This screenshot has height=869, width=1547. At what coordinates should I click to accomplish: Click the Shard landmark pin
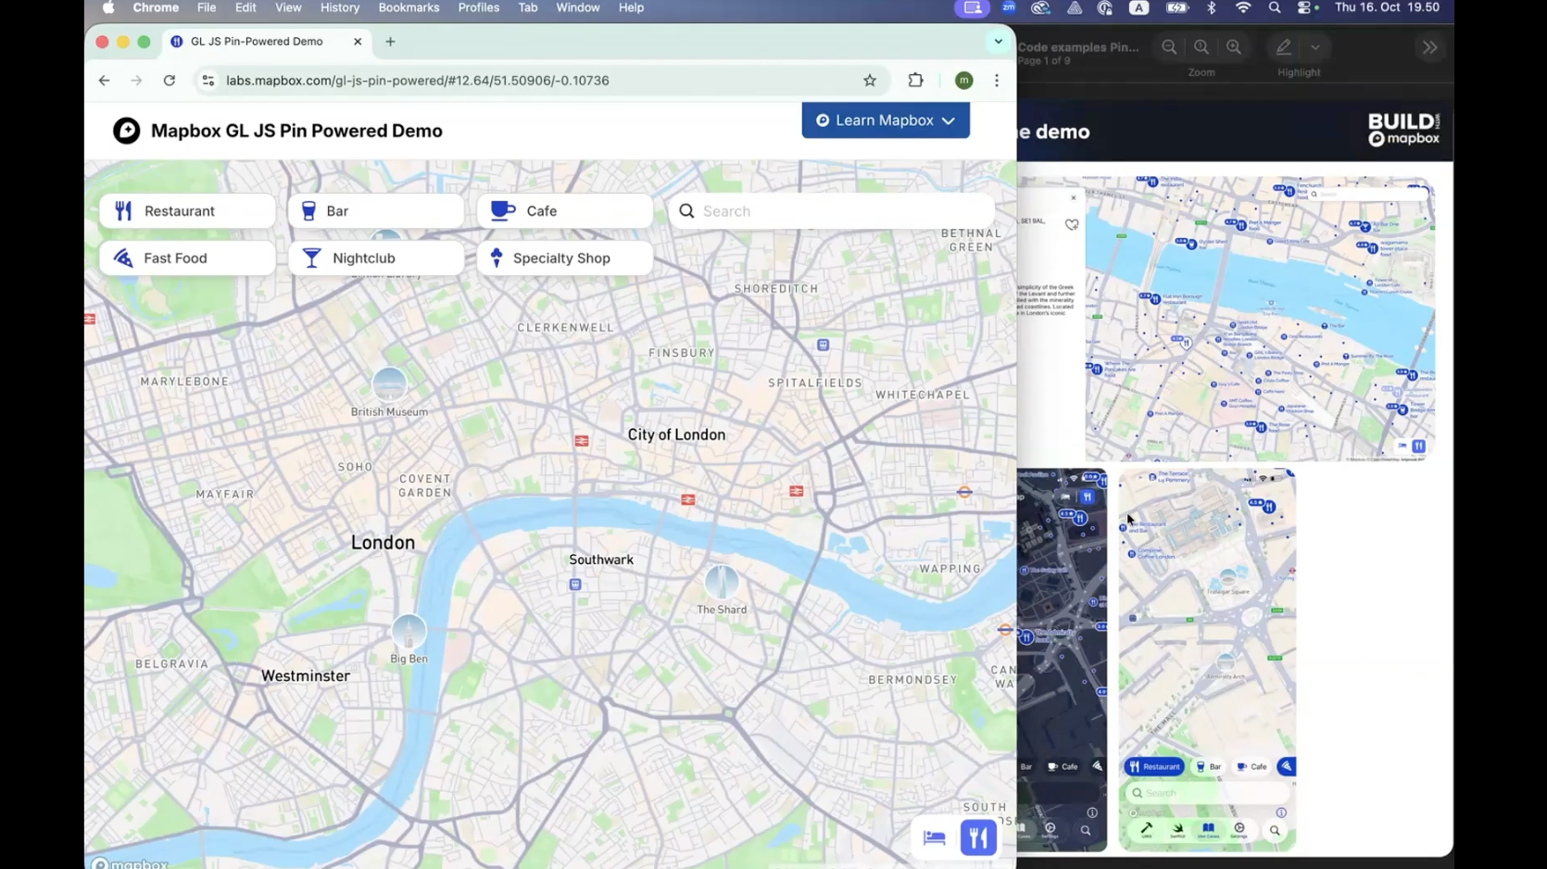coord(722,582)
